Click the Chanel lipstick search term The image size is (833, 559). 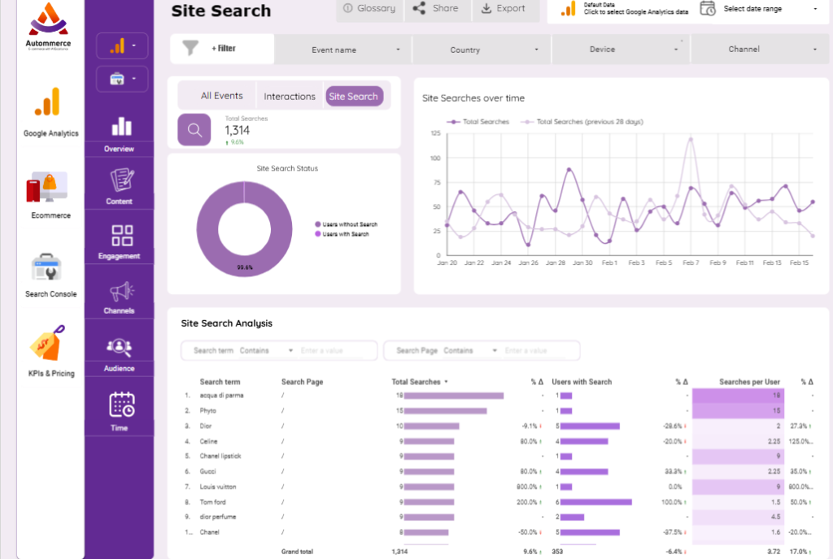220,456
